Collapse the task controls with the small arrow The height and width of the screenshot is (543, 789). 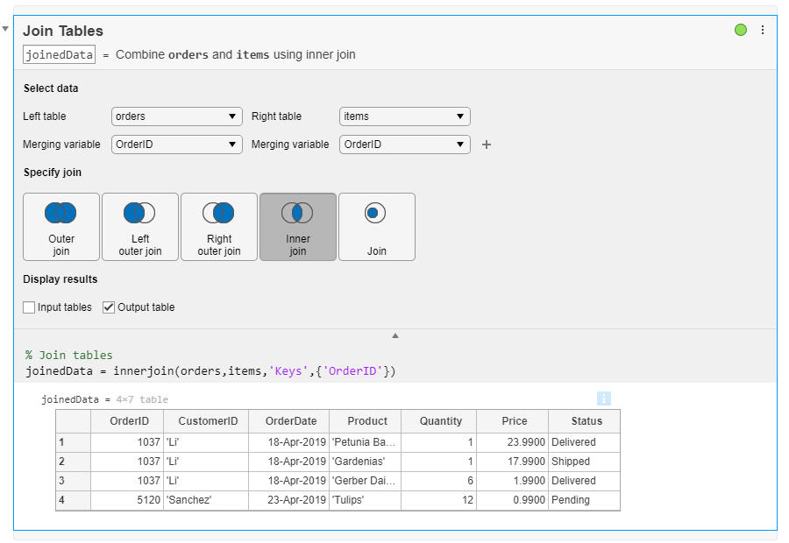pos(395,335)
